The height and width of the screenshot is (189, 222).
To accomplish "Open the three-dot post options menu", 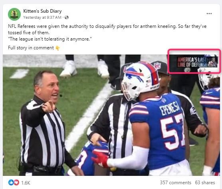I will [209, 14].
